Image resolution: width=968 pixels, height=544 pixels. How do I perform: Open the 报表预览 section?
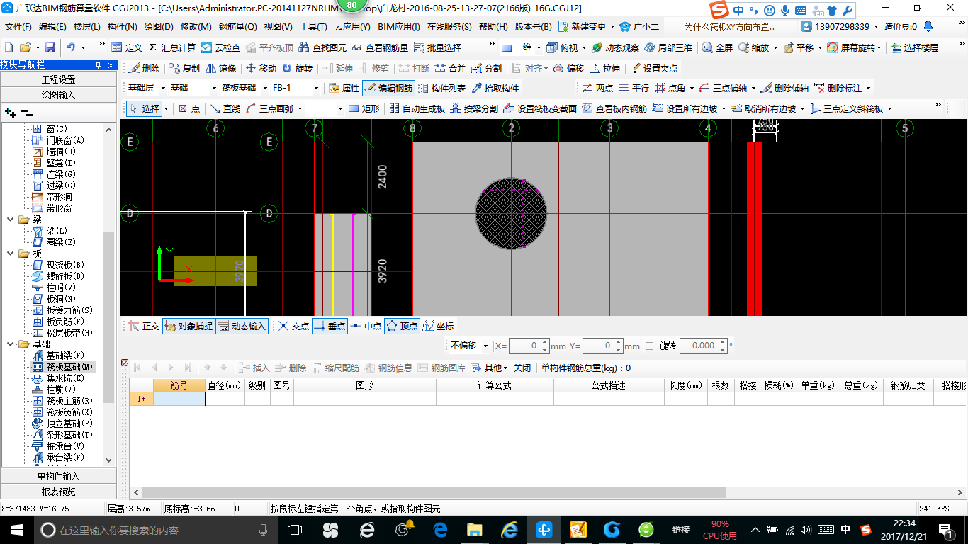tap(58, 492)
